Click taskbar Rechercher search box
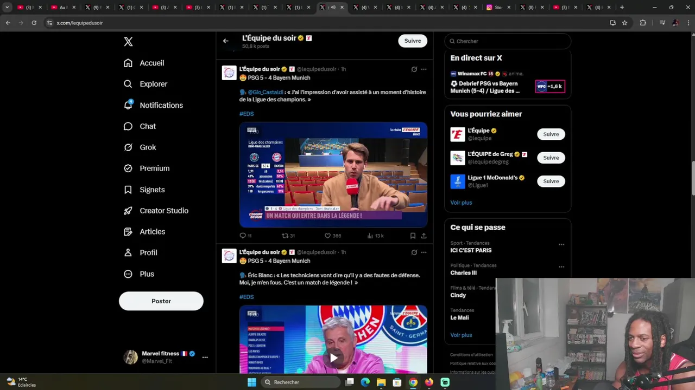Image resolution: width=695 pixels, height=390 pixels. (301, 382)
